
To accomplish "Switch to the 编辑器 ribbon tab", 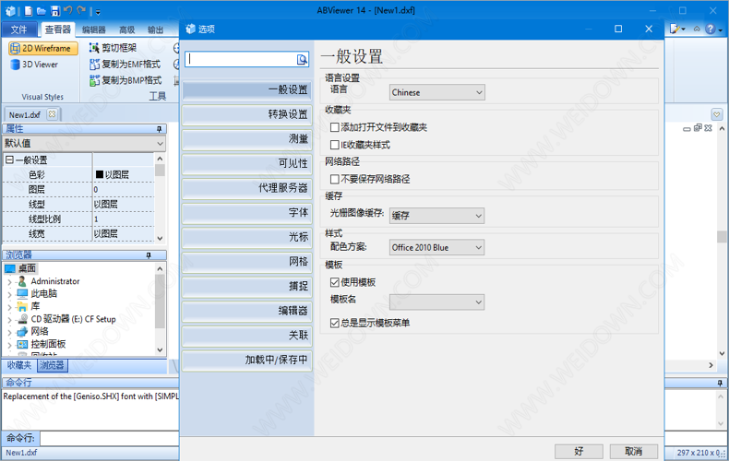I will [94, 30].
